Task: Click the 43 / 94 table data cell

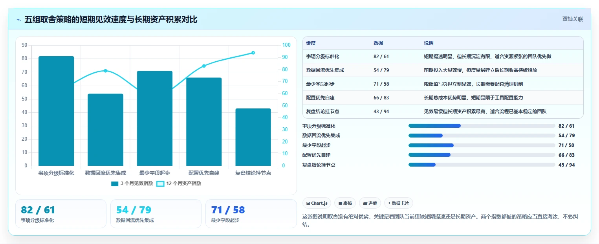Action: pyautogui.click(x=381, y=112)
